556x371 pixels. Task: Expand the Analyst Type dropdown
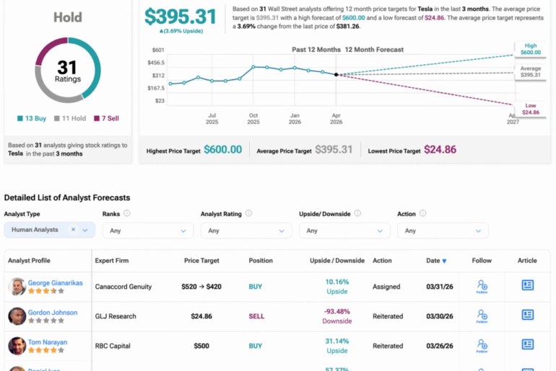(86, 231)
